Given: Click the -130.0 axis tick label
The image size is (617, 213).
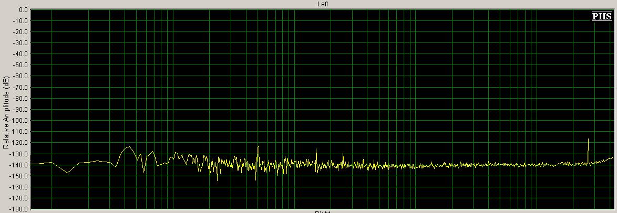Looking at the screenshot, I should (x=19, y=154).
